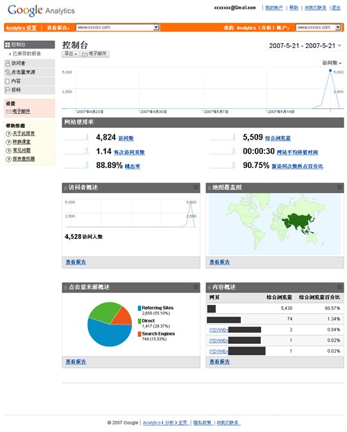The width and height of the screenshot is (347, 432).
Task: Click the 4,824 访问数 metric link
Action: [126, 138]
